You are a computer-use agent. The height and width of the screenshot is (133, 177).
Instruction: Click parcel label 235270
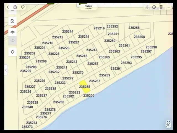coord(78,73)
